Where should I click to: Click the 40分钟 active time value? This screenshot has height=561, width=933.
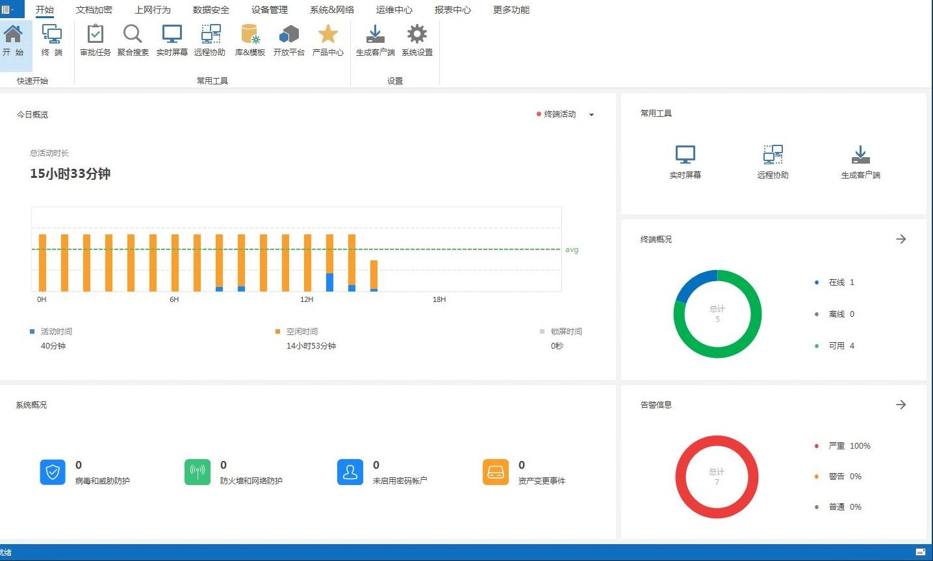point(53,346)
